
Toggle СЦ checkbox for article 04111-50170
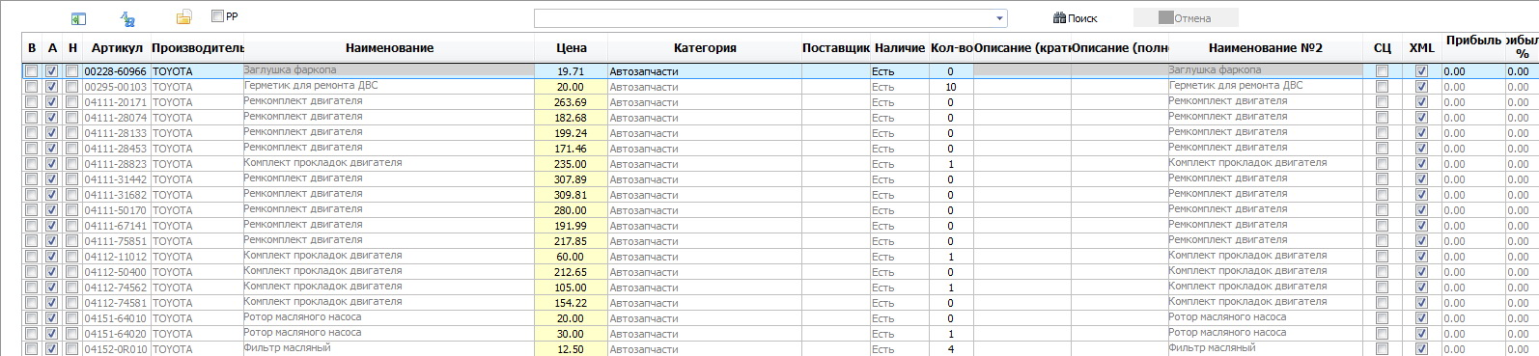pyautogui.click(x=1382, y=210)
